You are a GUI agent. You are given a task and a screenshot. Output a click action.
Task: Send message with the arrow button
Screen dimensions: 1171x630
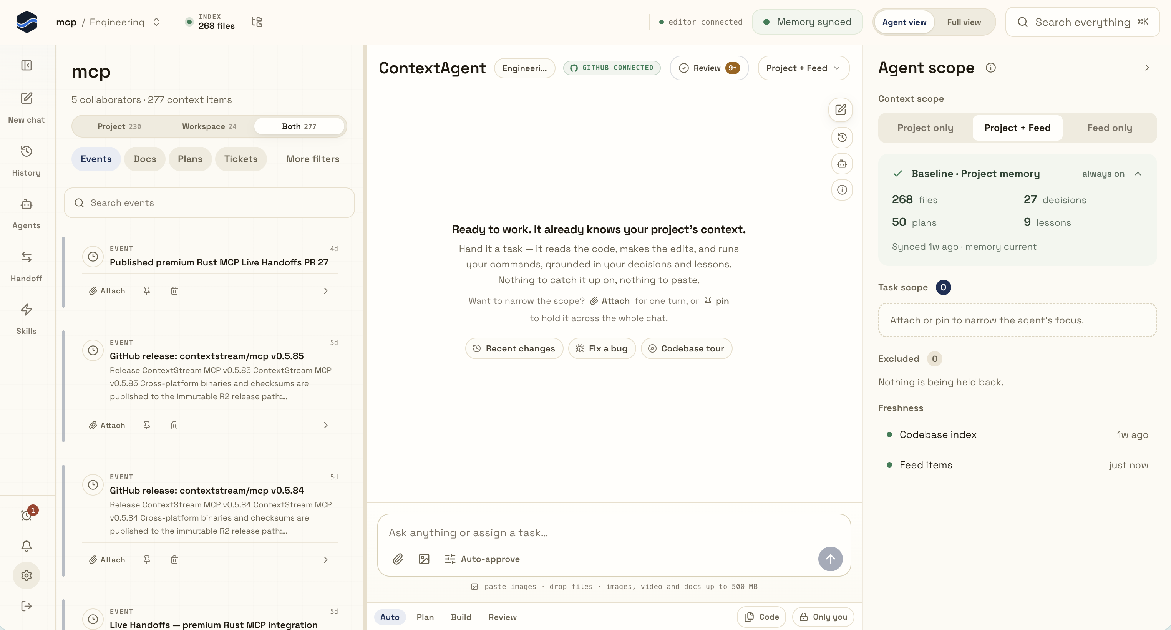pos(830,559)
